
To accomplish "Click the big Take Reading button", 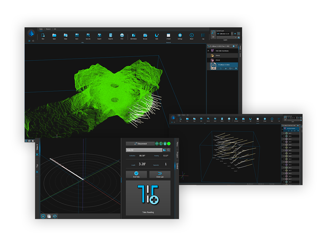I will (x=148, y=198).
